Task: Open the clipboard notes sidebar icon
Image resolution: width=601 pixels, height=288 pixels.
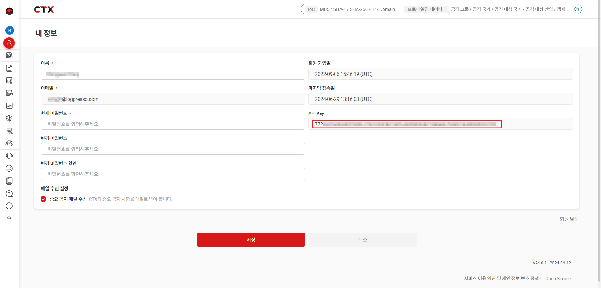Action: coord(9,181)
